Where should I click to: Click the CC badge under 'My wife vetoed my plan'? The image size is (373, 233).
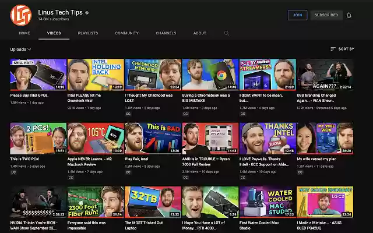point(300,172)
